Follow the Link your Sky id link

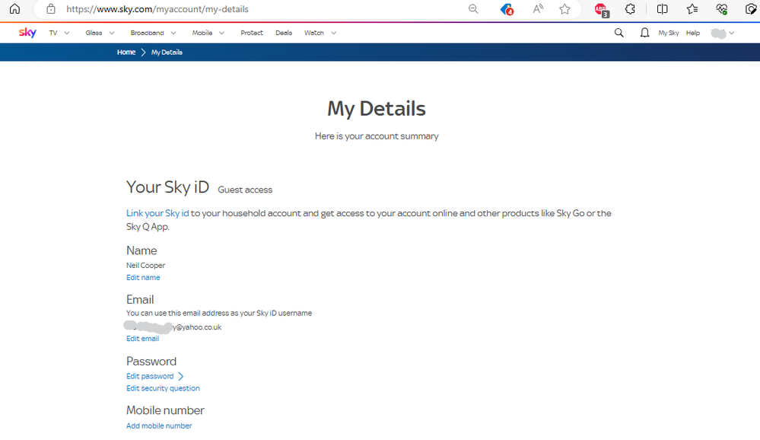[x=157, y=213]
